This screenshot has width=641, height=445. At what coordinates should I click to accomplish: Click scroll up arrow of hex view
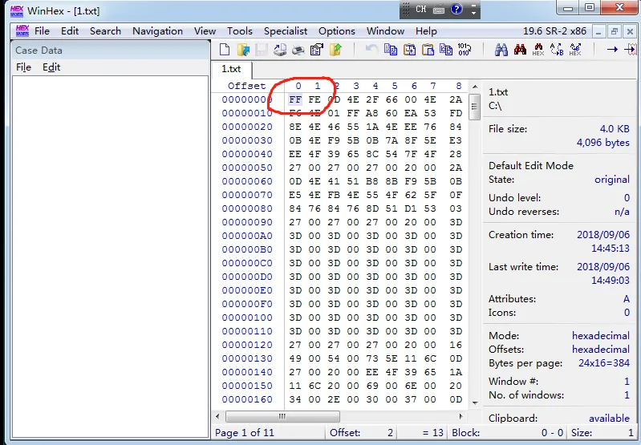[x=475, y=87]
